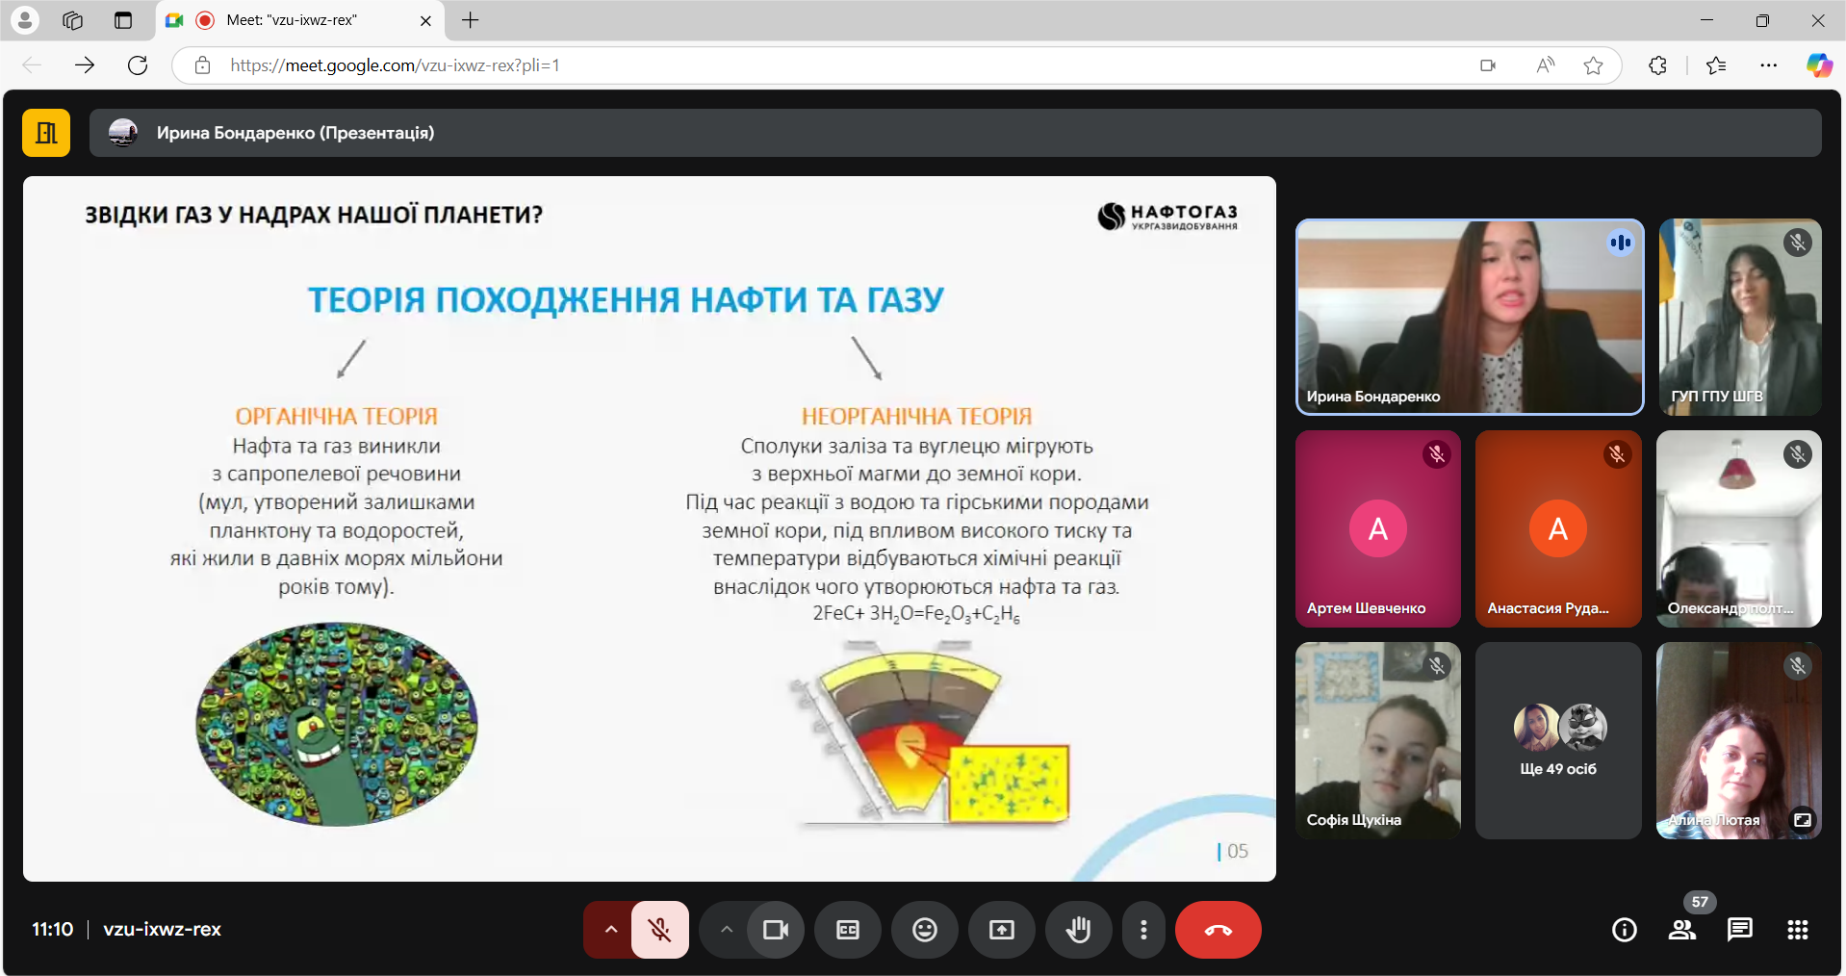
Task: Toggle the camera on or off
Action: coord(776,930)
